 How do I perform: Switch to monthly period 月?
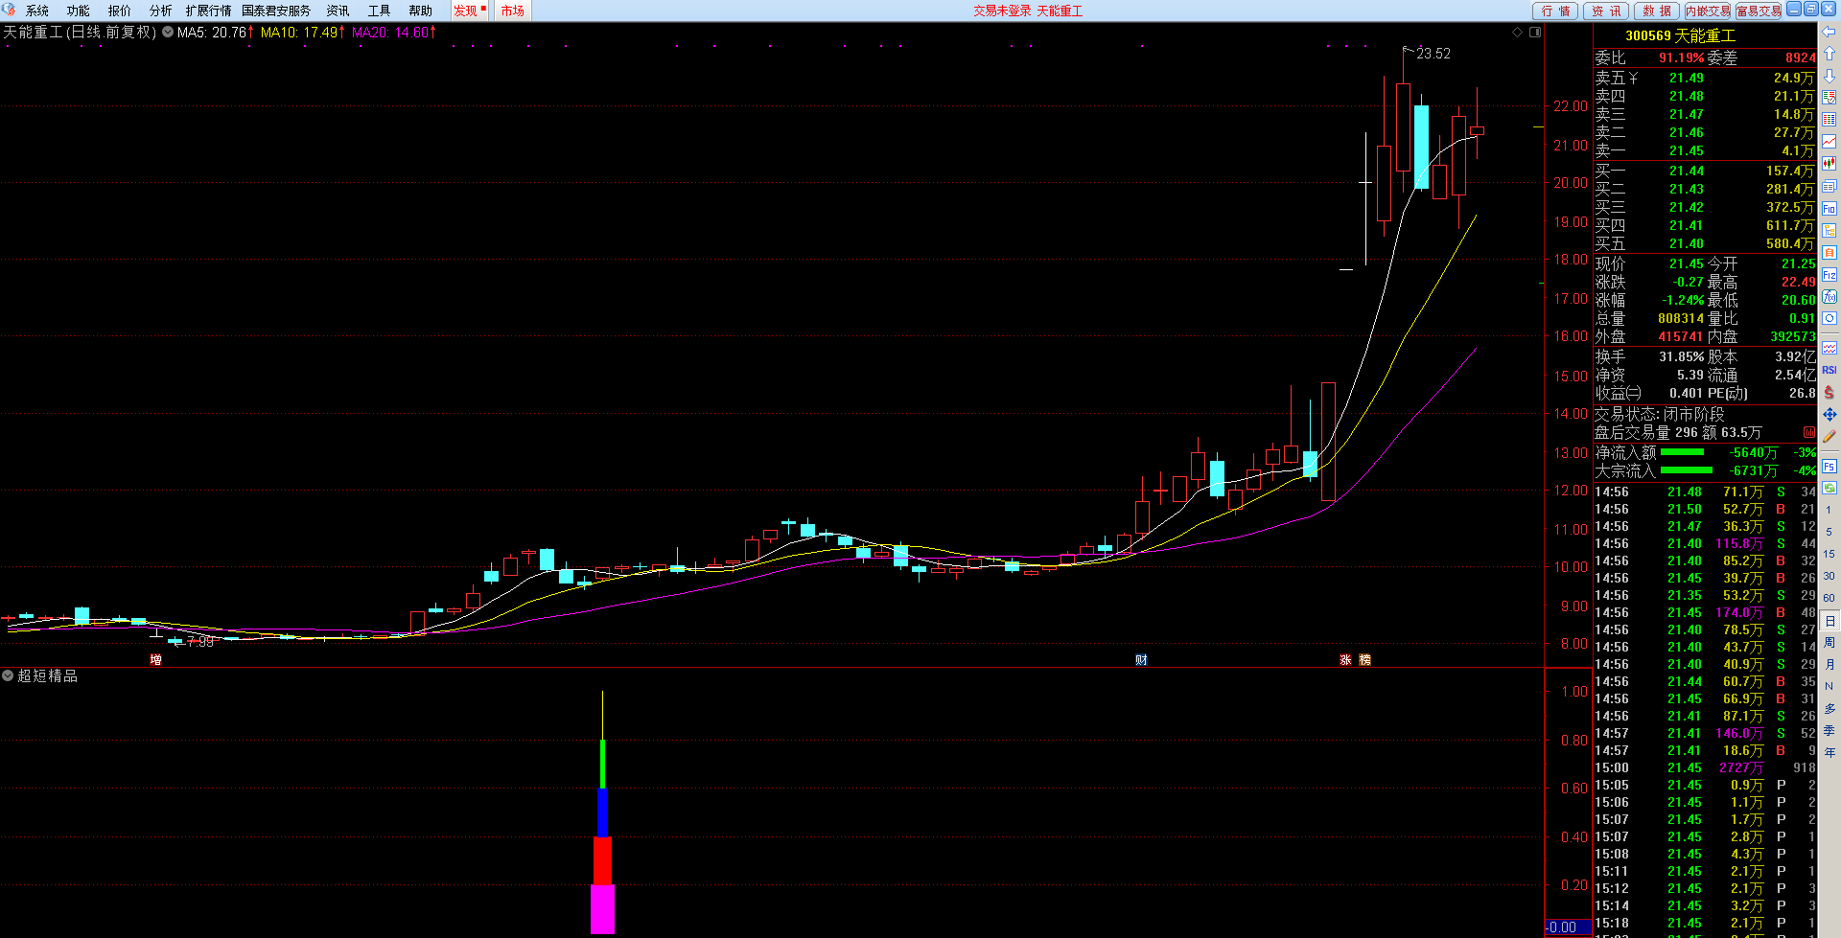[1829, 665]
